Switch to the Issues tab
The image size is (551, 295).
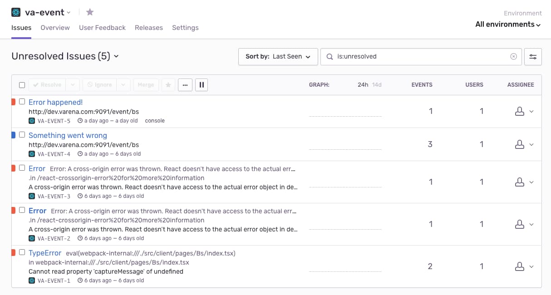tap(21, 28)
